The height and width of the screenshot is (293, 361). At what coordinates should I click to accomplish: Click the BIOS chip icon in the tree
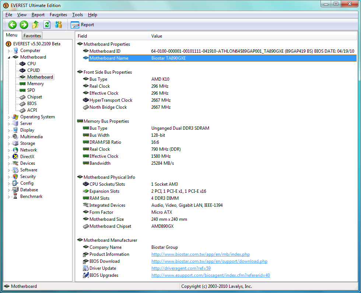22,104
